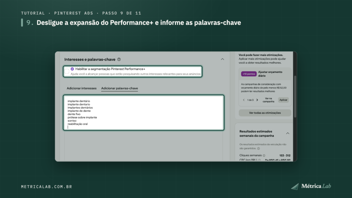Click the '1 de 3' page indicator
The height and width of the screenshot is (198, 352).
(250, 100)
